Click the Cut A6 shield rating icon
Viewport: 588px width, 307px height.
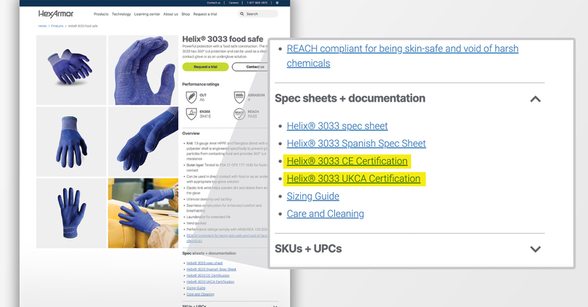191,97
